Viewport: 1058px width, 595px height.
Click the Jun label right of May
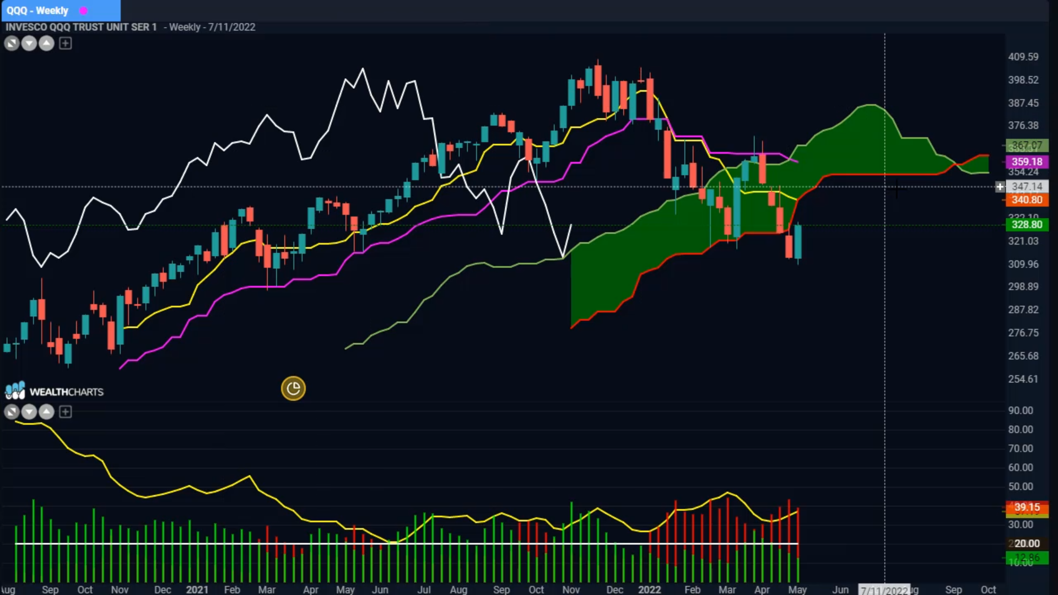click(840, 589)
